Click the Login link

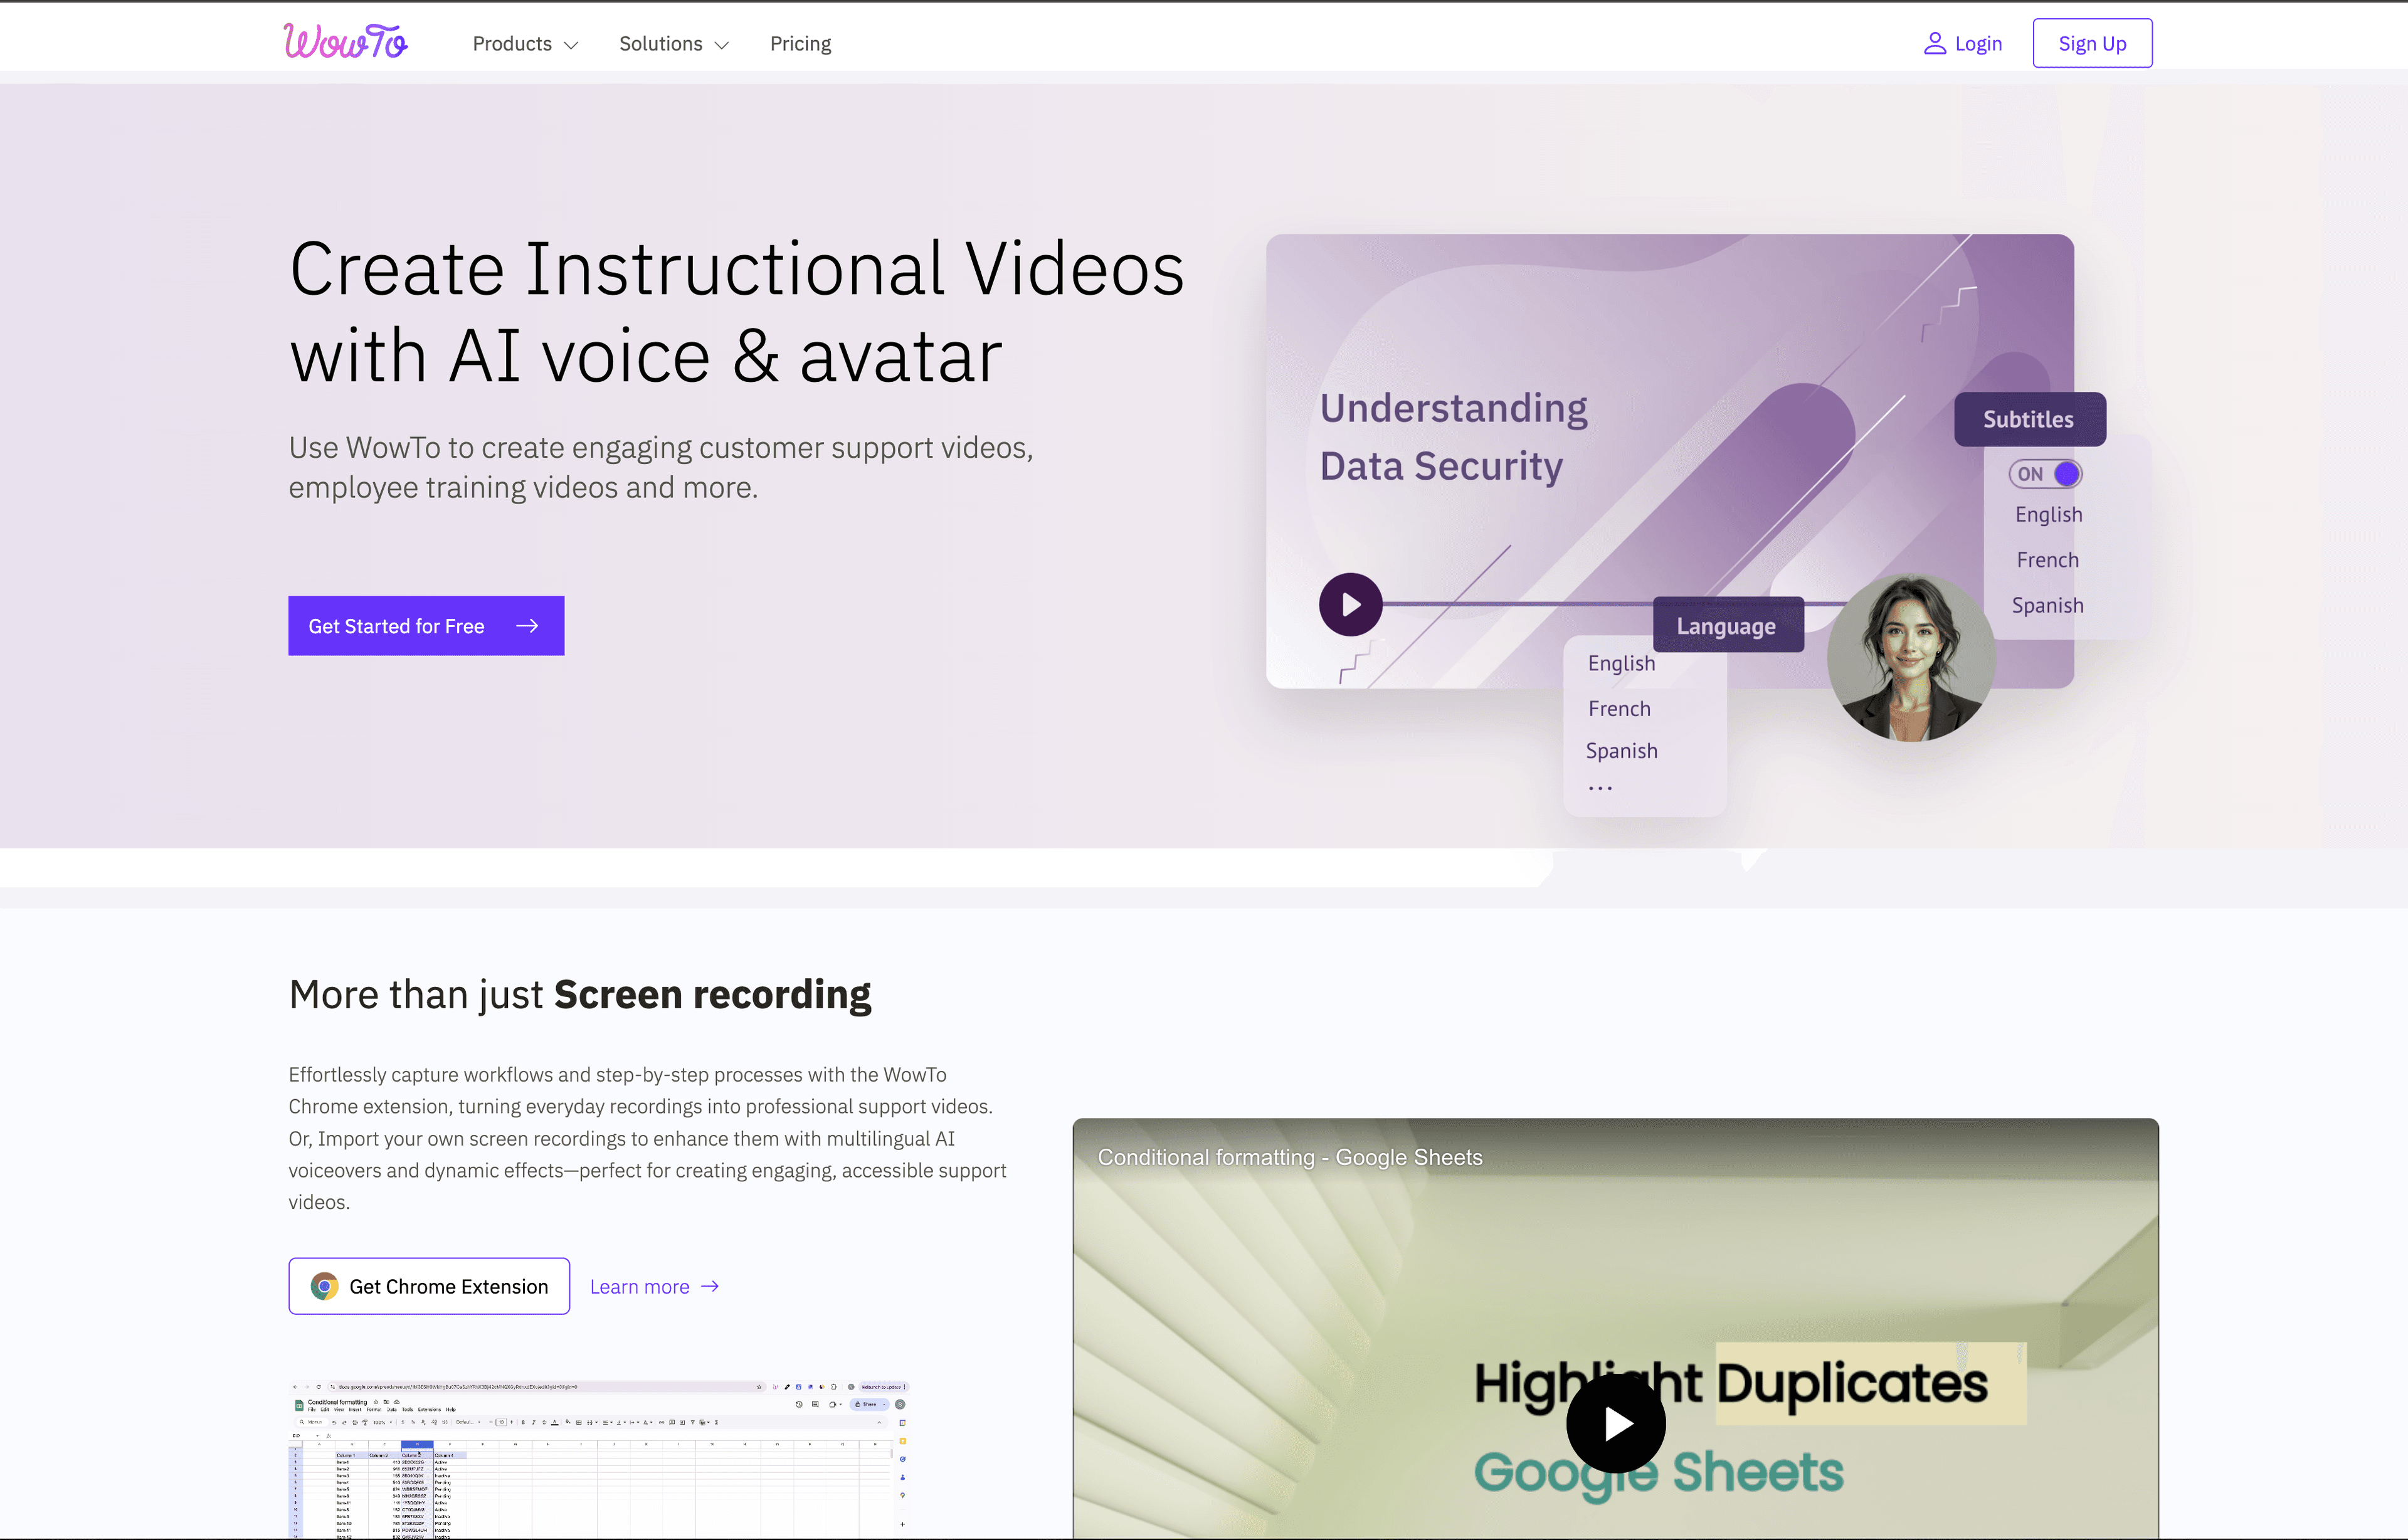click(1977, 44)
